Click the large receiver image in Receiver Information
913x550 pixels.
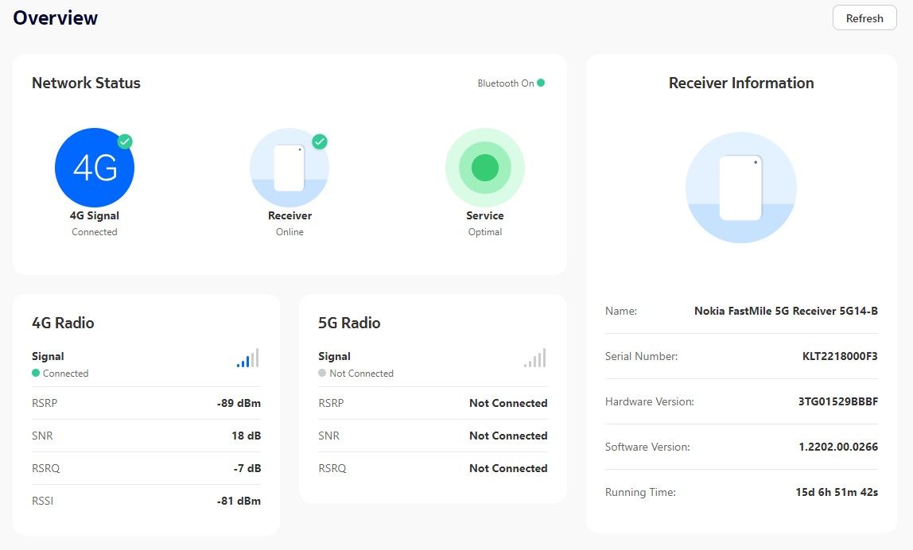point(740,188)
